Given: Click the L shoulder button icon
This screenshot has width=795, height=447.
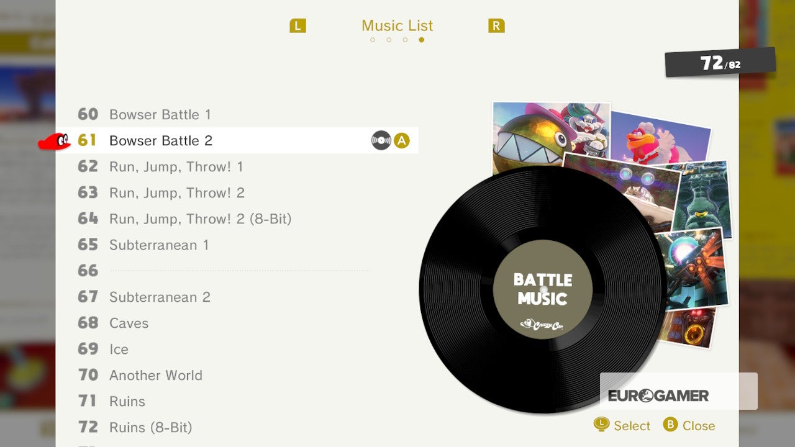Looking at the screenshot, I should tap(298, 25).
